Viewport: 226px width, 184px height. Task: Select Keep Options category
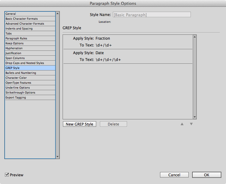coord(30,43)
